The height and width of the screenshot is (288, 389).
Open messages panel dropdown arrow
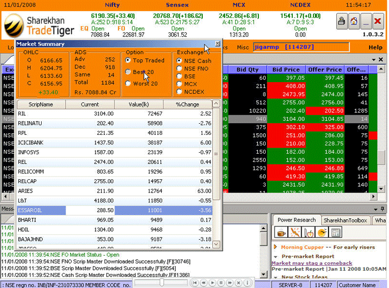click(376, 210)
